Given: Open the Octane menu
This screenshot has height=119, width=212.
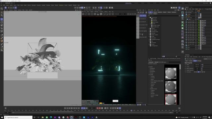Looking at the screenshot, I should (x=66, y=5).
